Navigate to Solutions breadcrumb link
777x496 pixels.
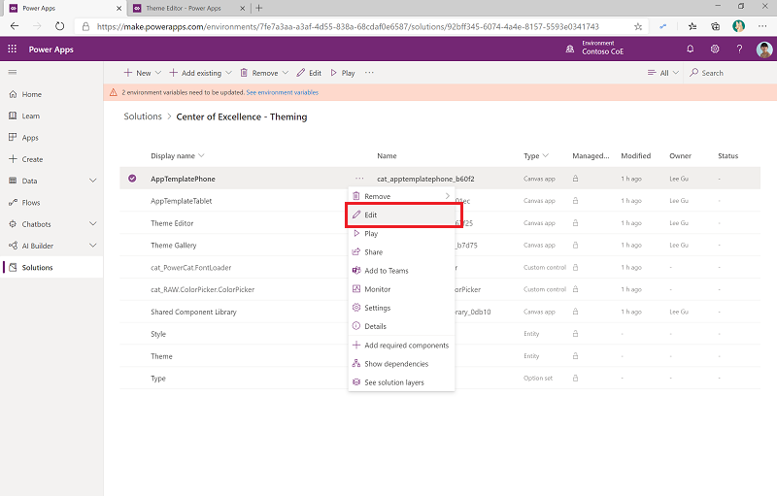coord(143,116)
